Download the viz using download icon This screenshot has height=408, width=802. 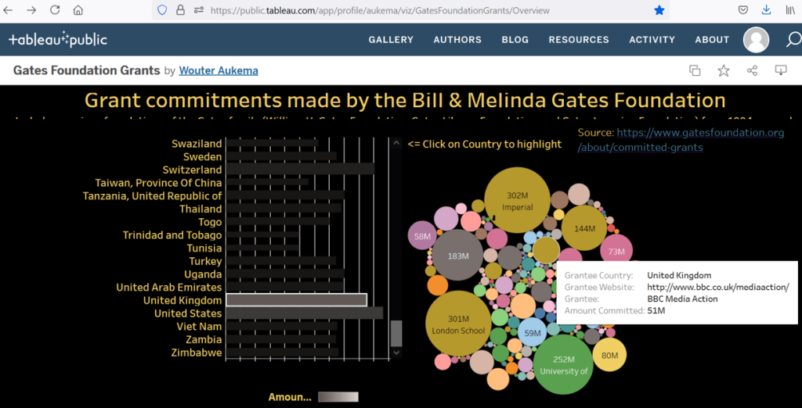(780, 70)
